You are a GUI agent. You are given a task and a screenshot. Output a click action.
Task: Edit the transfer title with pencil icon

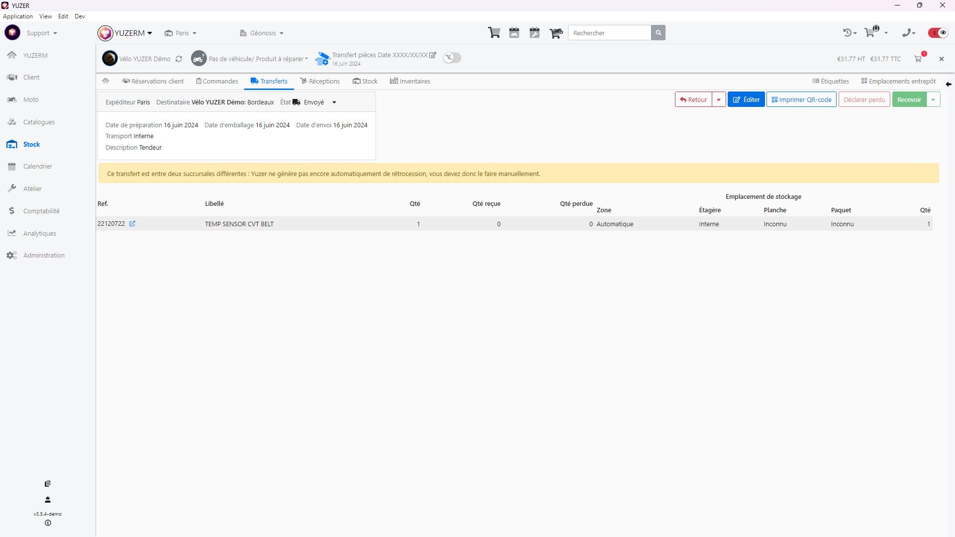coord(433,55)
